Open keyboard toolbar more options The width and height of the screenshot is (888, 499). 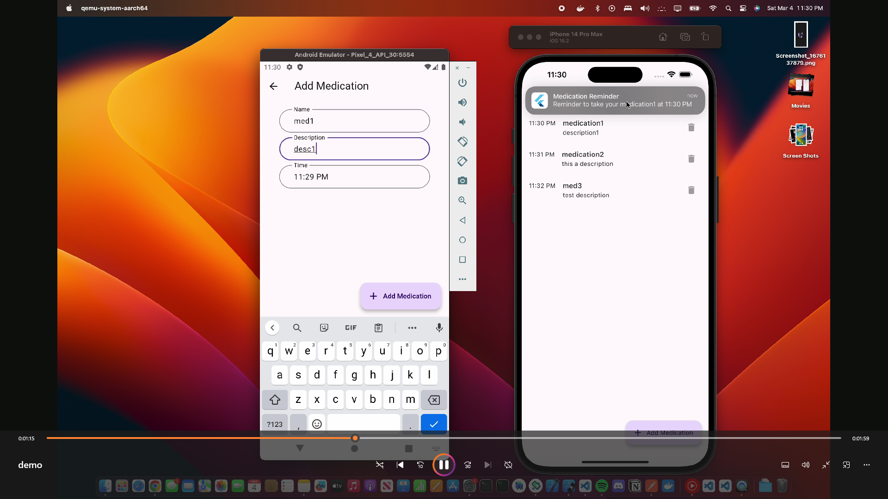[x=412, y=328]
